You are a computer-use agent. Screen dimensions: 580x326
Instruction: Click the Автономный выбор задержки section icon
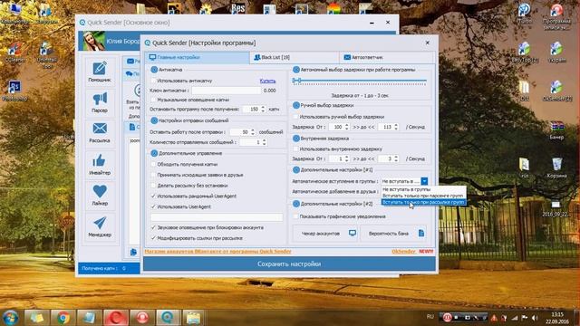(296, 70)
